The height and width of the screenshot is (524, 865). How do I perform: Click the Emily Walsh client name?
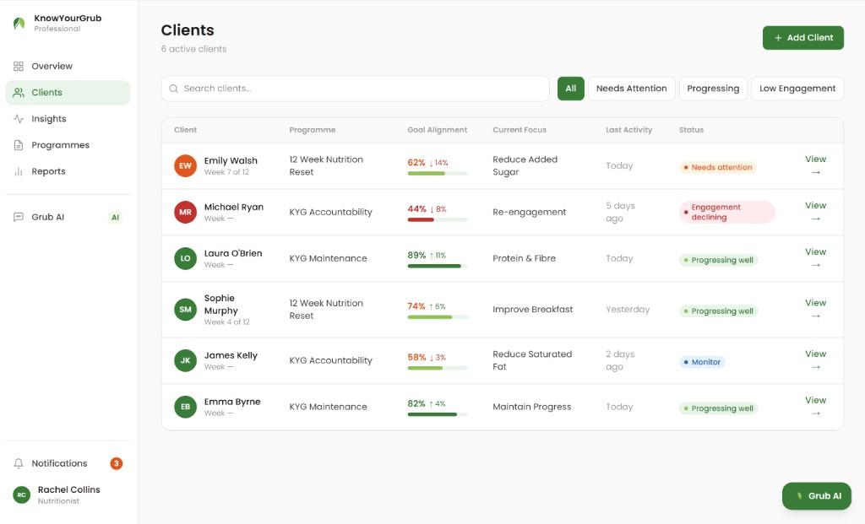(x=231, y=161)
